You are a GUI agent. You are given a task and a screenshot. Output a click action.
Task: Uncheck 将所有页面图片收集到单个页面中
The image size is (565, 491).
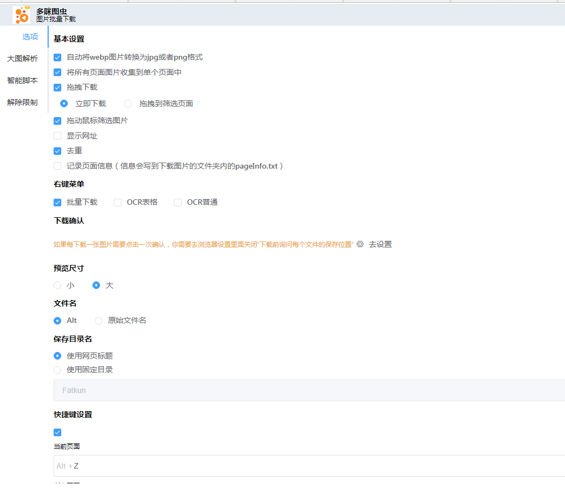[x=57, y=72]
